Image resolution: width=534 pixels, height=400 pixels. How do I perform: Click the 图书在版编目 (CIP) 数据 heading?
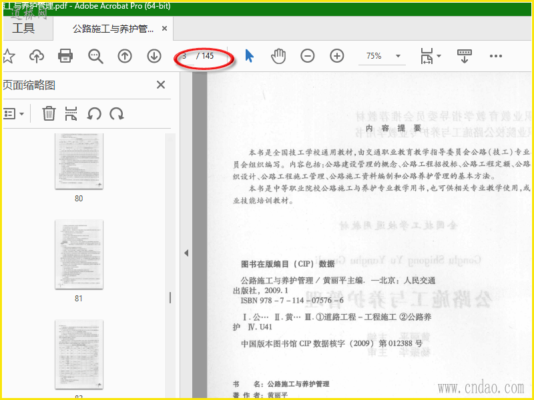coord(288,264)
